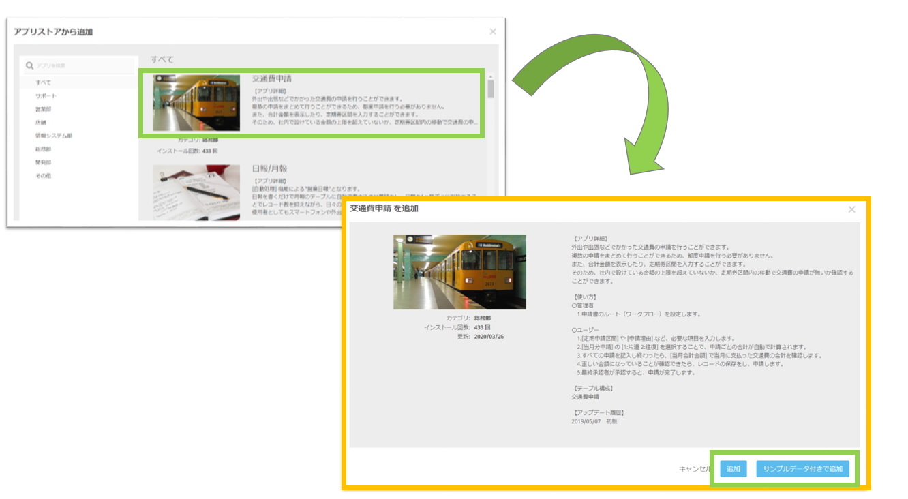Open the 交通費申請 train thumbnail in app list

click(x=196, y=103)
